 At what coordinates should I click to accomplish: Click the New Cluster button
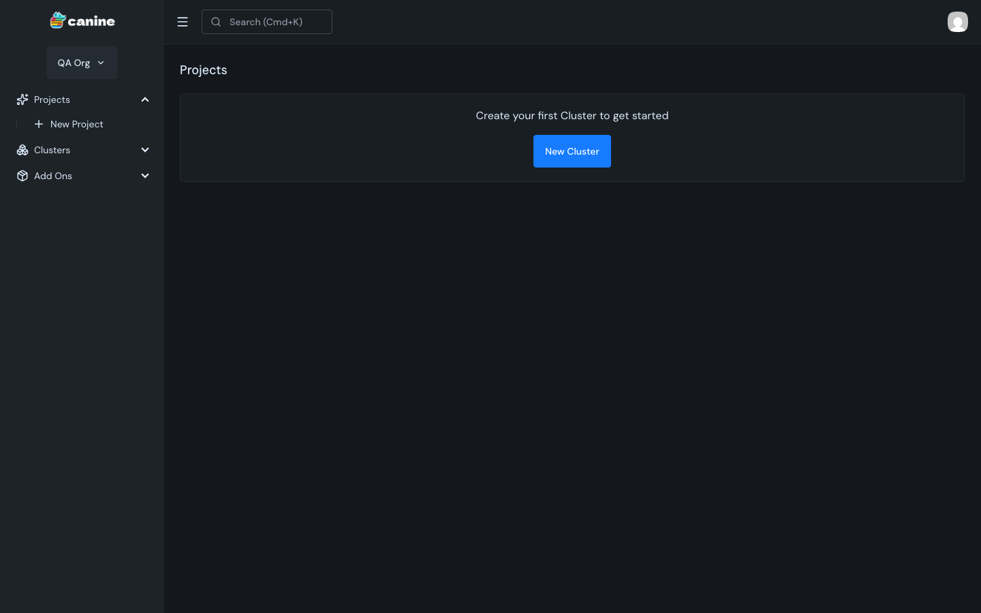[x=572, y=151]
